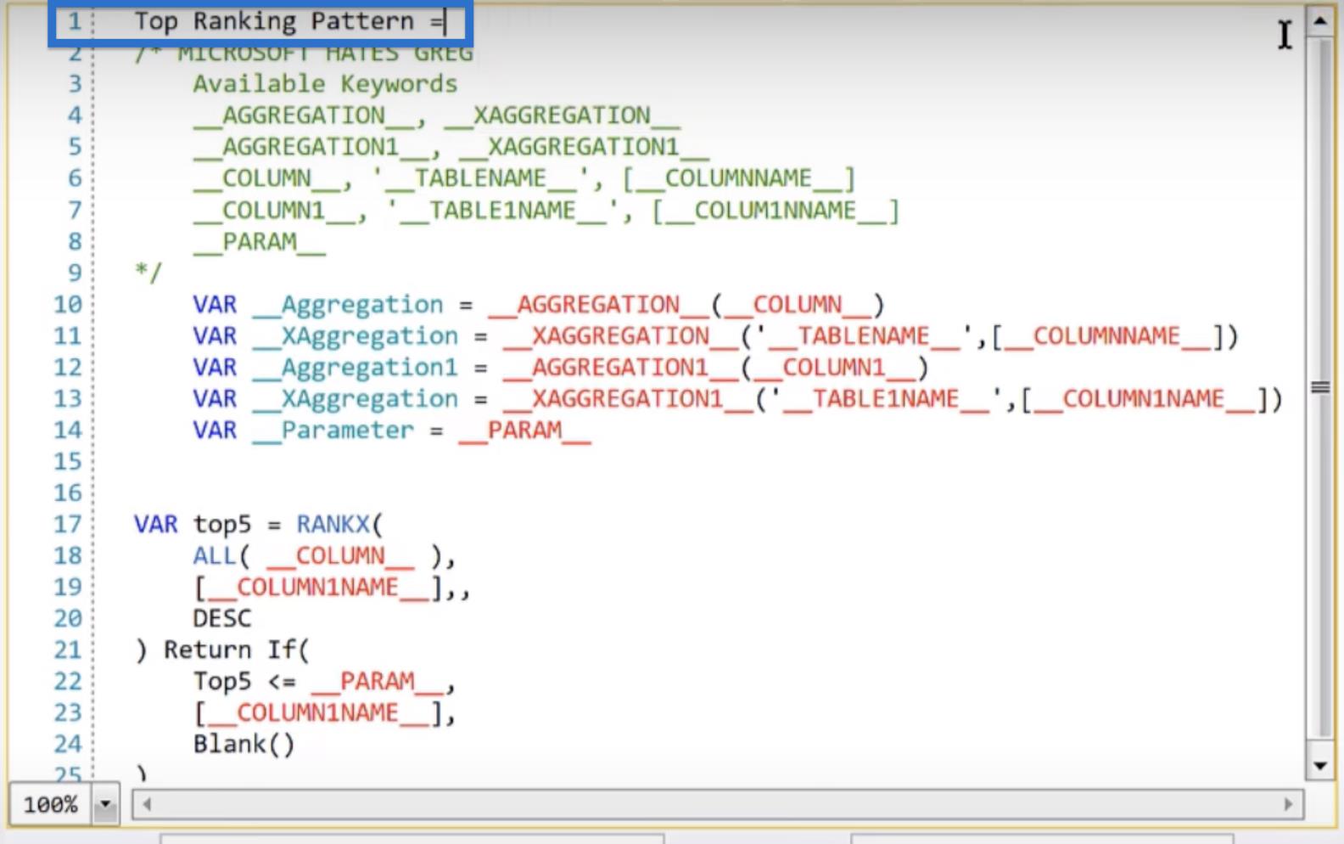Click '__XAGGREGATION1__' in comment line 5
This screenshot has height=844, width=1344.
(584, 147)
